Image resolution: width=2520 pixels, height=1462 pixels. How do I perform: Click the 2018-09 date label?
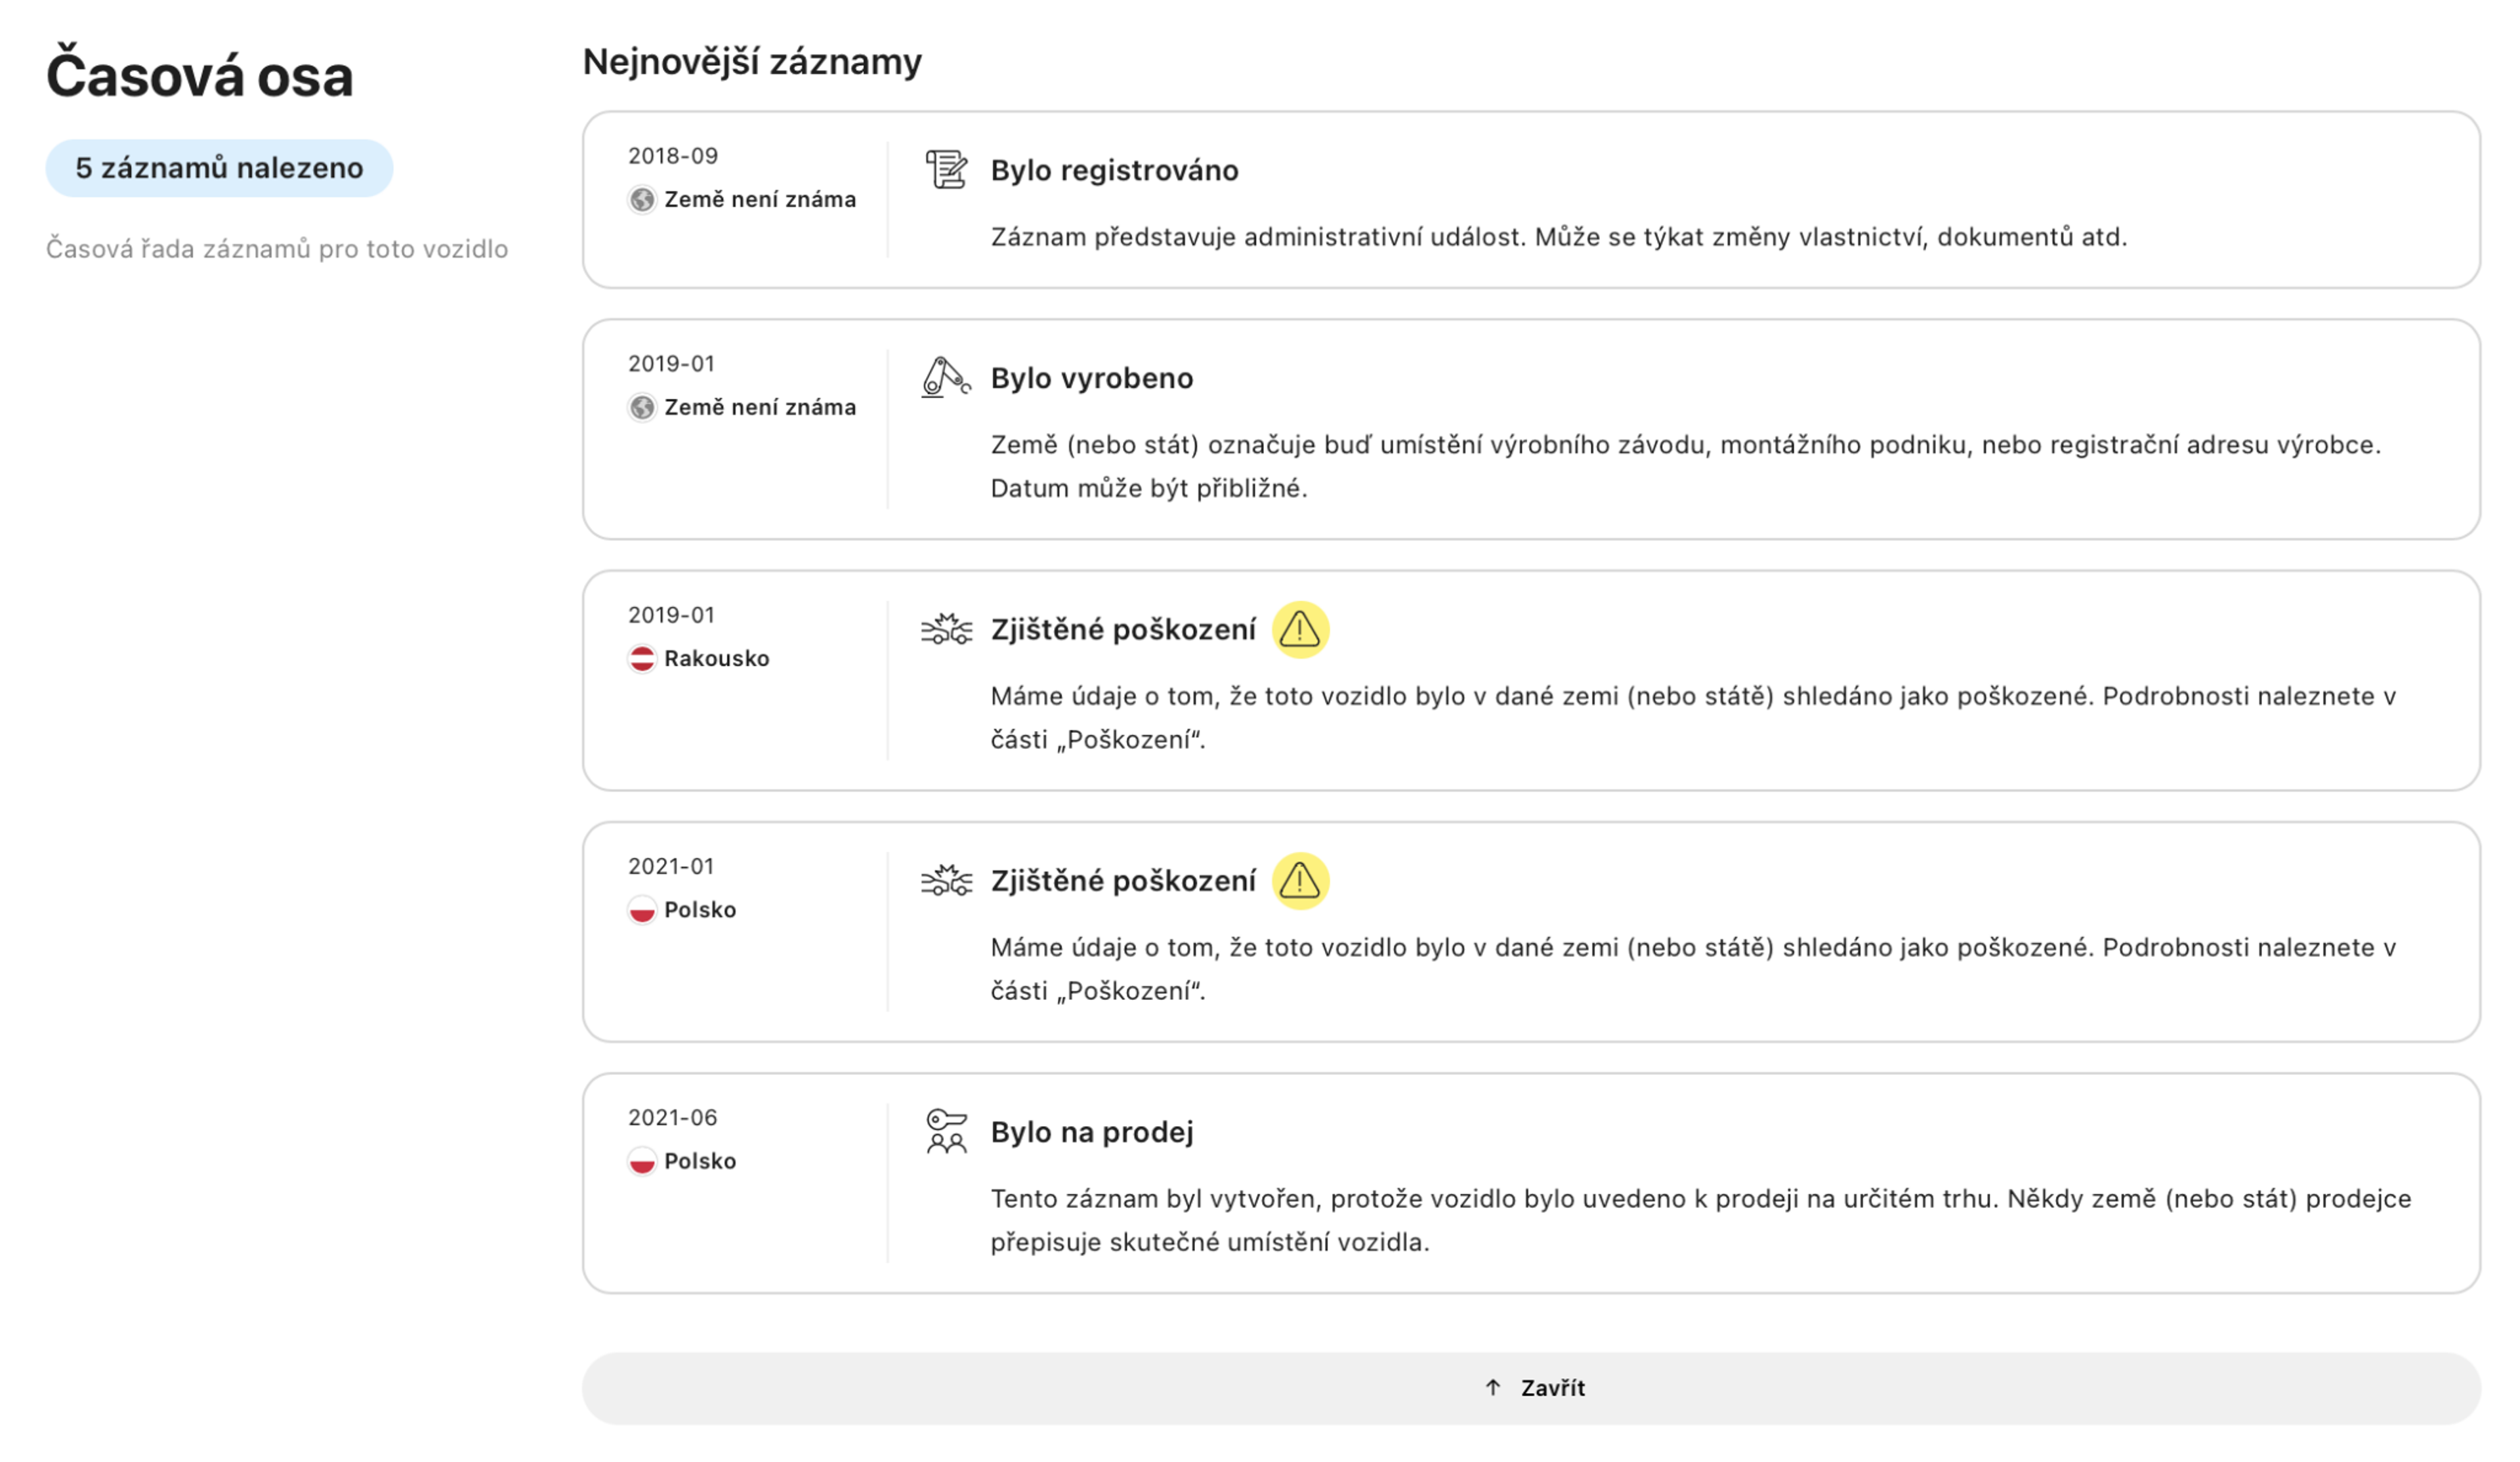pos(672,156)
